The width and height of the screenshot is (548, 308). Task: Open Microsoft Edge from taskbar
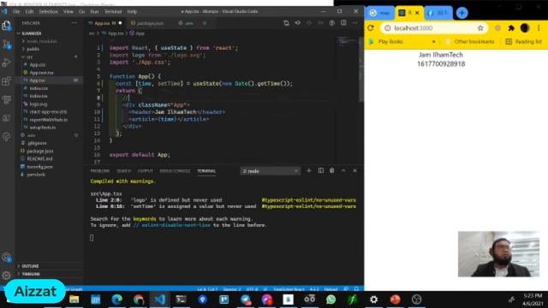(117, 299)
